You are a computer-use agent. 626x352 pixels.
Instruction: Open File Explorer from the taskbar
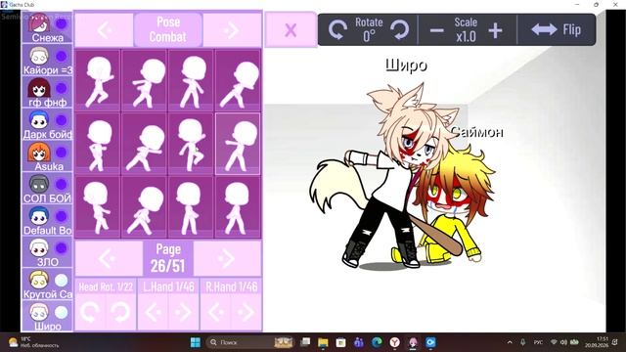(x=323, y=342)
